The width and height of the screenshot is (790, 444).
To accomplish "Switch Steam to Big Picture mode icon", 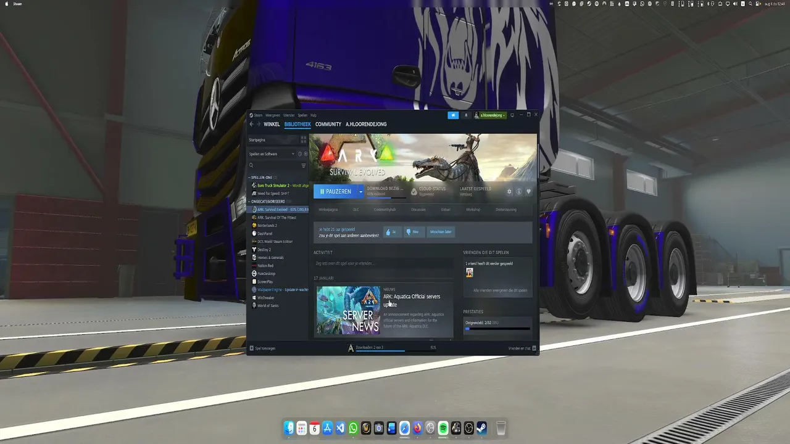I will click(512, 115).
